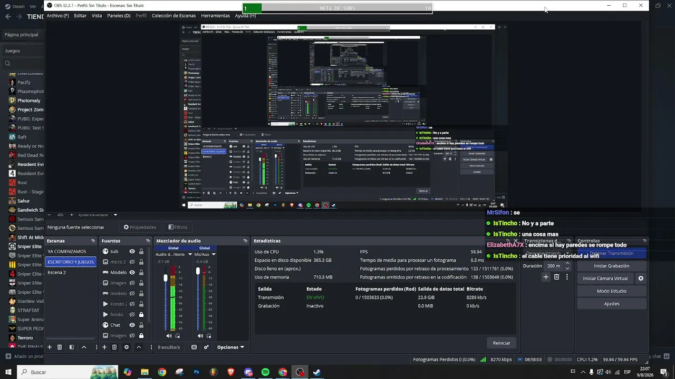675x379 pixels.
Task: Remove selected source with Fuentes trash icon
Action: coord(114,347)
